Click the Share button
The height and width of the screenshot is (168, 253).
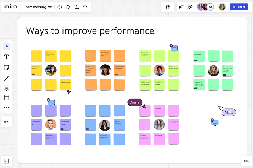tap(239, 7)
